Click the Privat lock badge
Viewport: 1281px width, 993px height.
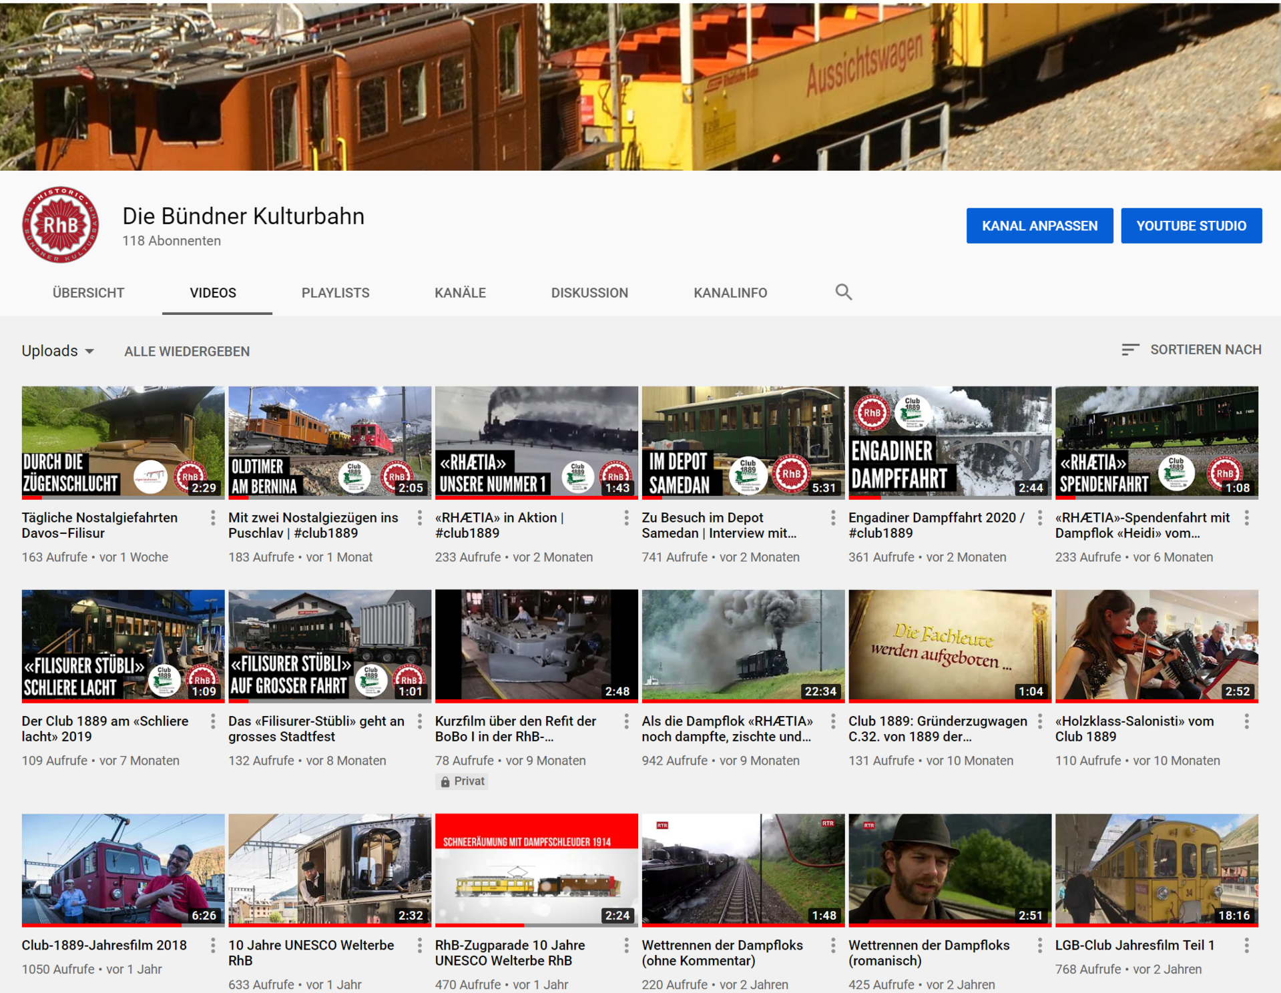click(x=462, y=781)
